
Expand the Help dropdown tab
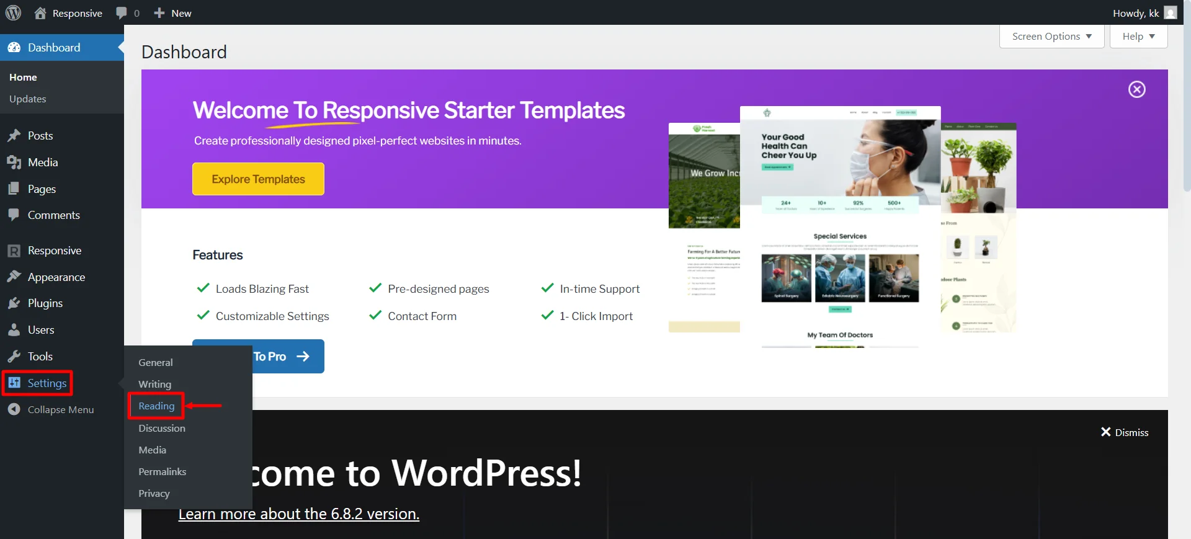pos(1138,37)
